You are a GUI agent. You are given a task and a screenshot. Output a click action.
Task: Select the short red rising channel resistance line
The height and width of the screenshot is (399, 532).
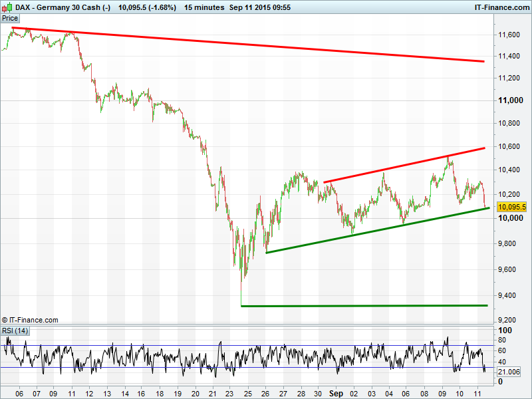click(399, 166)
